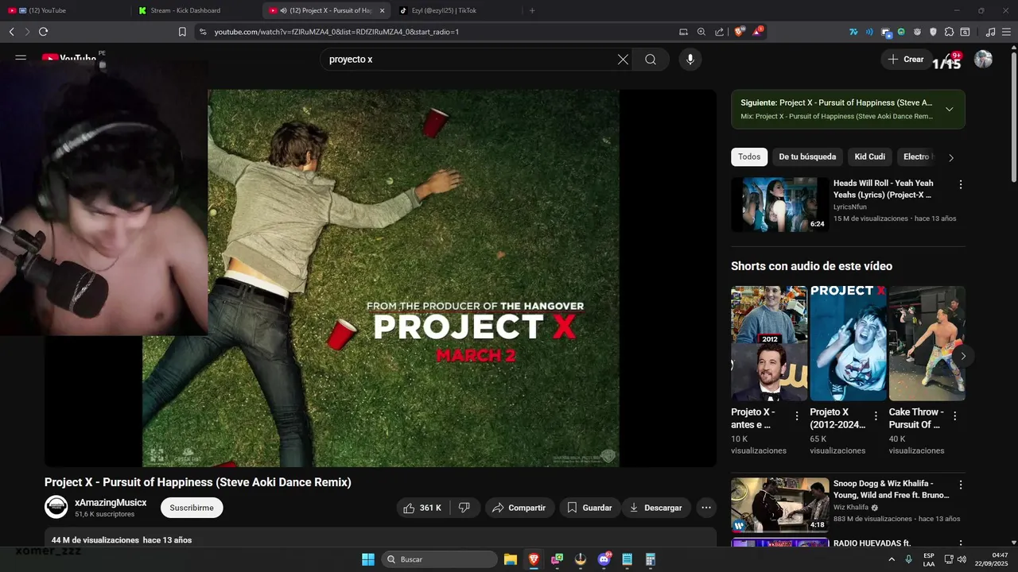Open a new browser tab
The width and height of the screenshot is (1018, 572).
[532, 10]
